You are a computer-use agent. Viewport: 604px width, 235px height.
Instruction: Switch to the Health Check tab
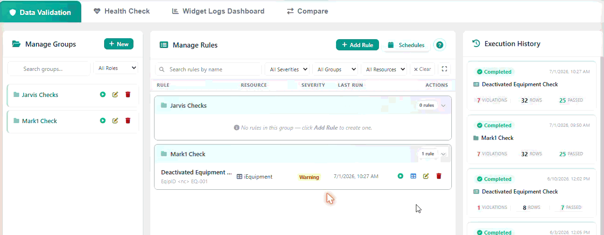[122, 11]
